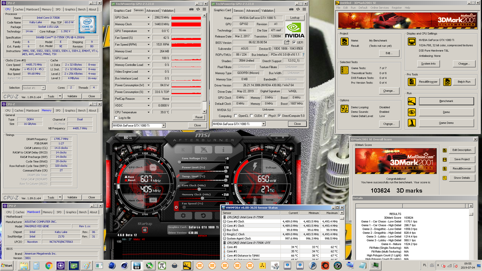Toggle Afterburner Startup Windows icon
Image resolution: width=482 pixels, height=271 pixels.
[x=145, y=230]
